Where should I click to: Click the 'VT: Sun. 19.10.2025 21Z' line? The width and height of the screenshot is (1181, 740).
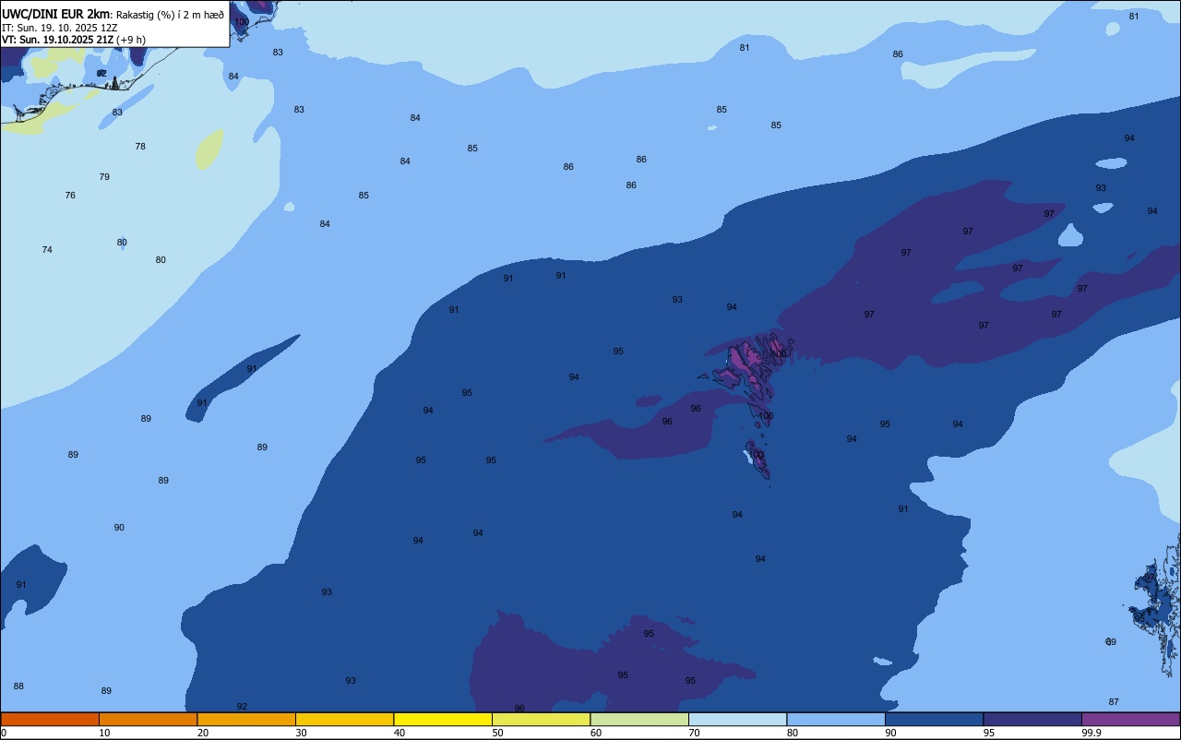(57, 40)
